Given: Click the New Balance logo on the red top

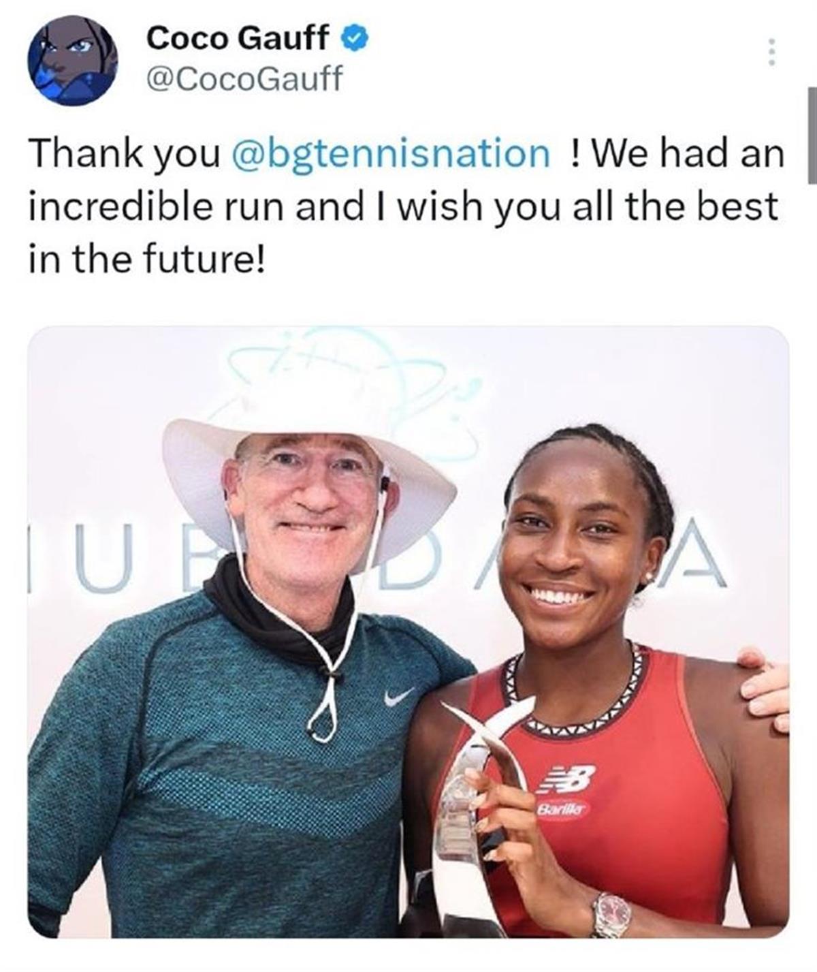Looking at the screenshot, I should point(565,778).
